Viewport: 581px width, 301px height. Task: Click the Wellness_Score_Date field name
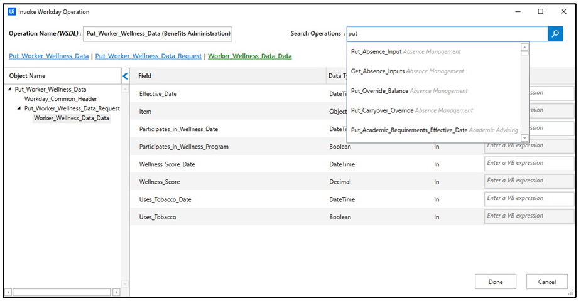click(167, 164)
